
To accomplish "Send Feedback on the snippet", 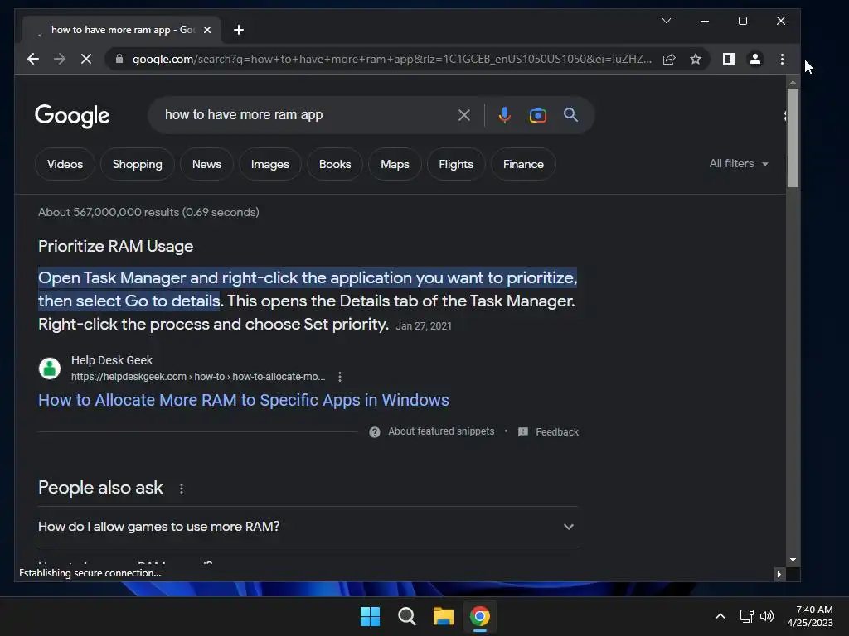I will pos(549,432).
